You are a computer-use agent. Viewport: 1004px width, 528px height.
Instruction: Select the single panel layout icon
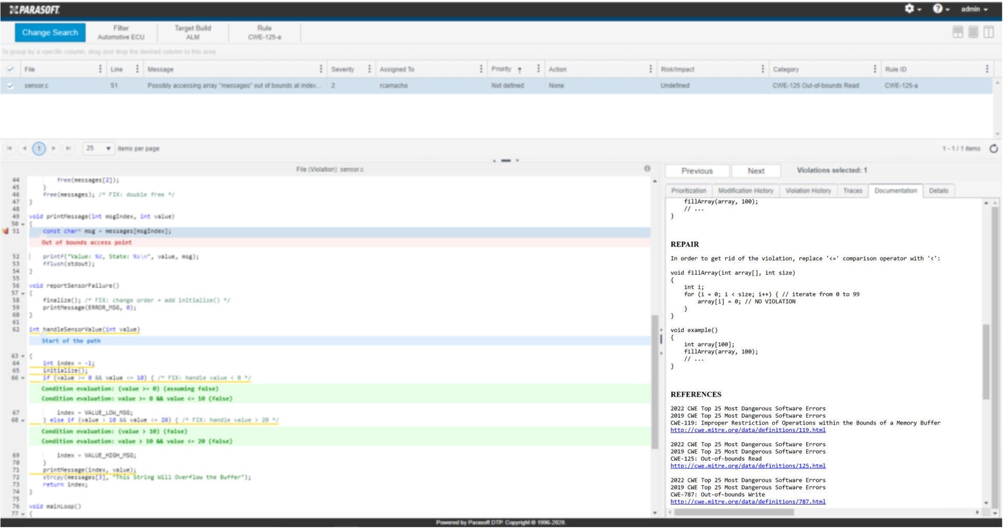pyautogui.click(x=973, y=32)
